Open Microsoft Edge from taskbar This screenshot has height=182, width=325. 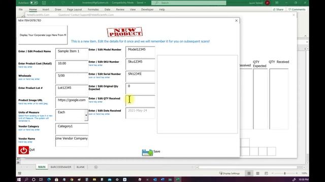(49, 179)
